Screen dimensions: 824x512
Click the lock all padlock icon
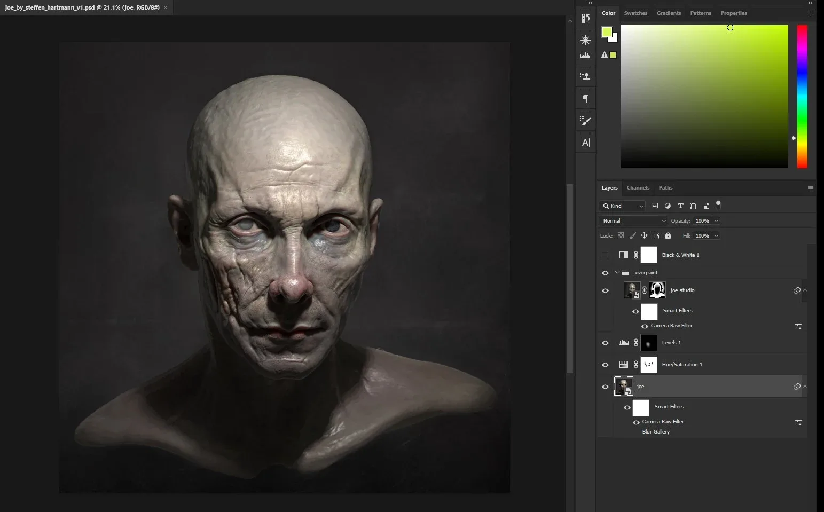[x=668, y=235]
